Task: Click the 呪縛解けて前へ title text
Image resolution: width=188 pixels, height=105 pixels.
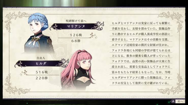Action: click(x=76, y=21)
